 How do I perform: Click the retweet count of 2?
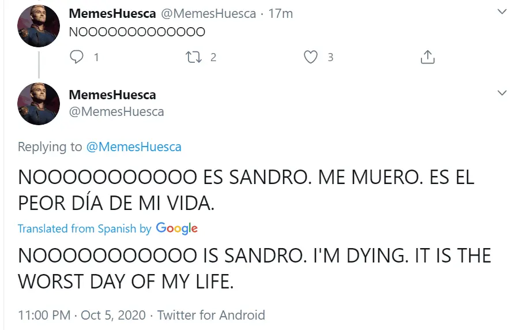coord(213,57)
